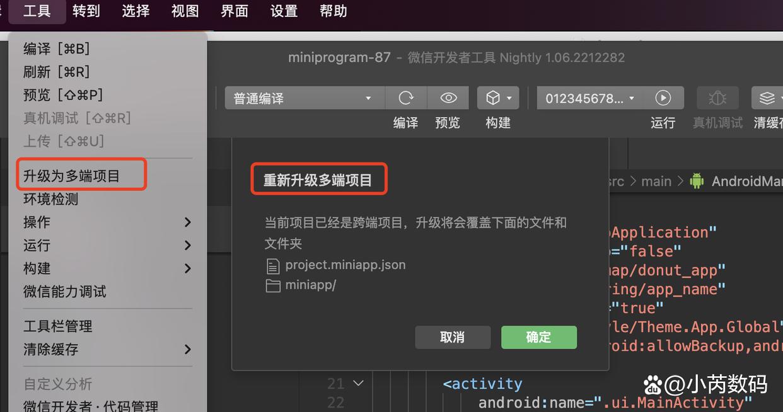Open the 普通编译 compile mode dropdown
Image resolution: width=783 pixels, height=412 pixels.
point(304,98)
